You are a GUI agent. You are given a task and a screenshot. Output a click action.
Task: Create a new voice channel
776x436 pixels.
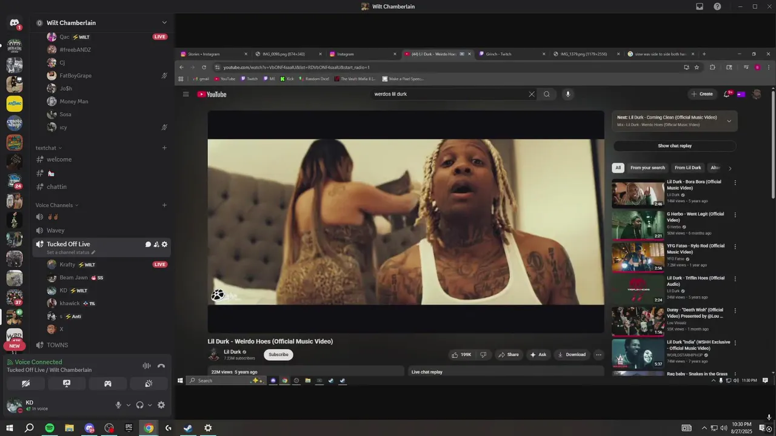click(164, 205)
